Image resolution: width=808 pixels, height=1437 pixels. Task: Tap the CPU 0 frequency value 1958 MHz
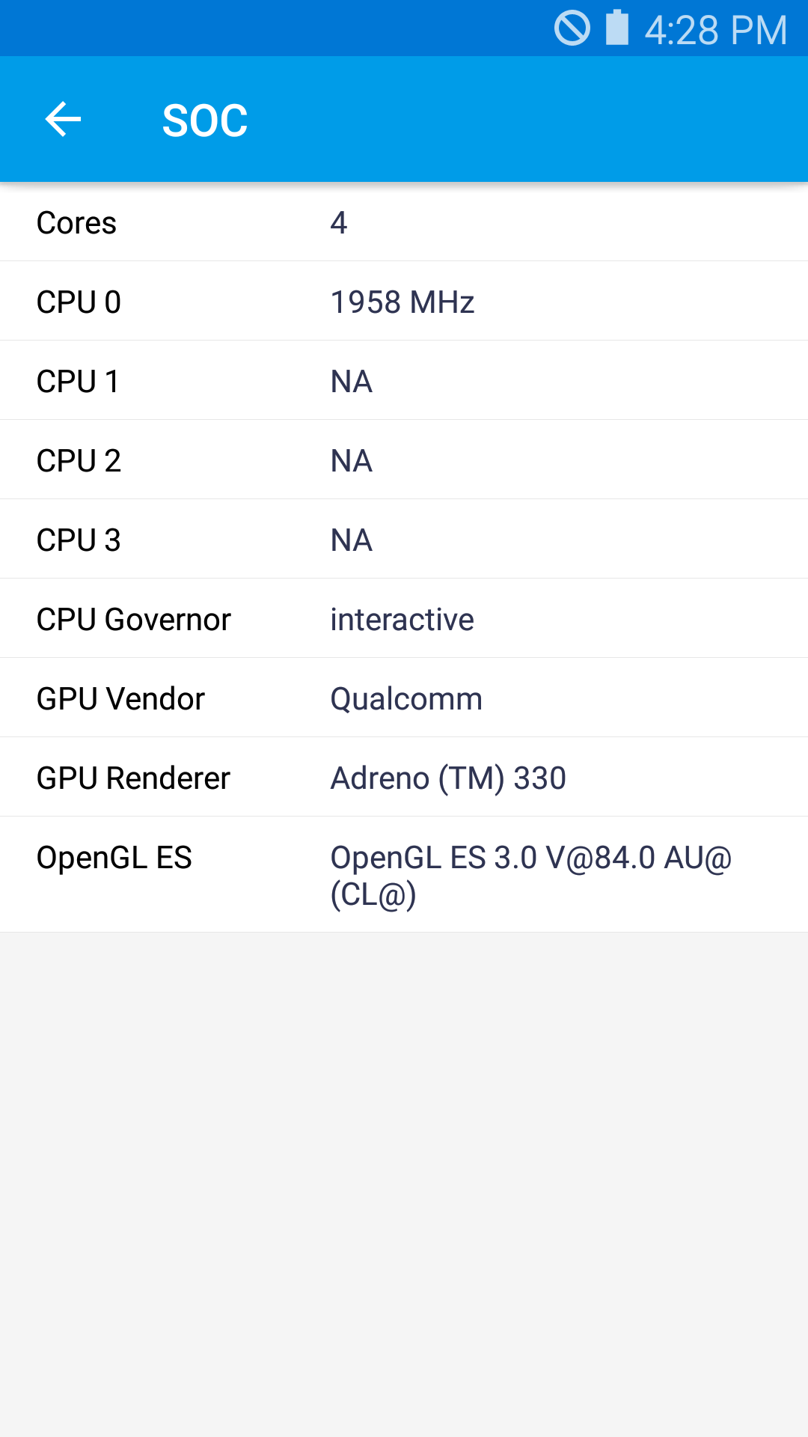(x=402, y=302)
